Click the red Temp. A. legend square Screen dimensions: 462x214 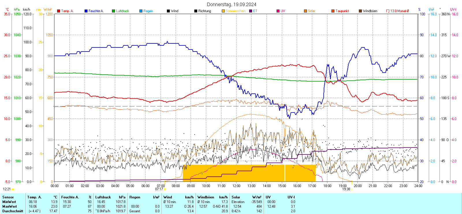click(59, 11)
